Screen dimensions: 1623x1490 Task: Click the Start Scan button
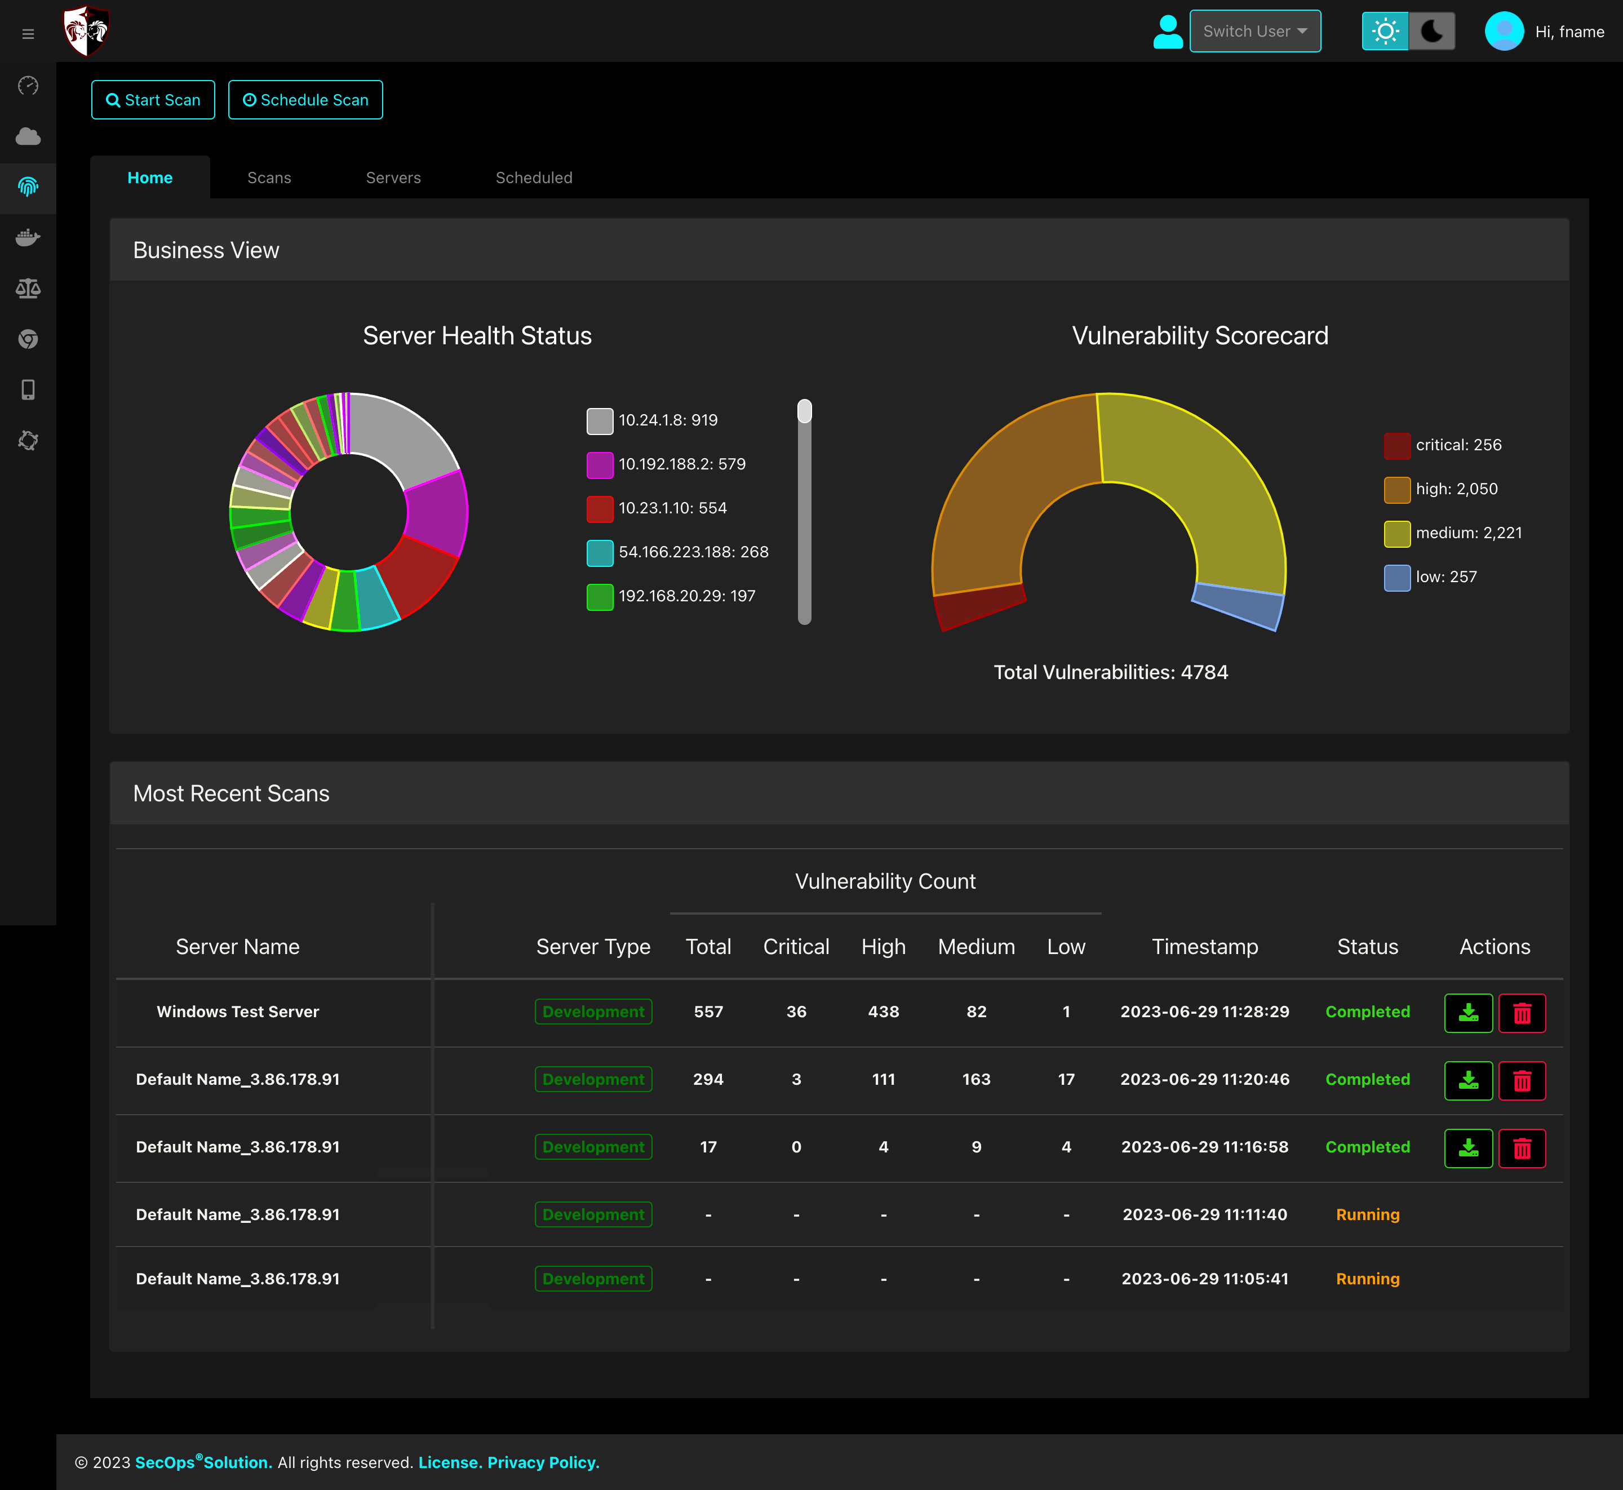pyautogui.click(x=152, y=99)
